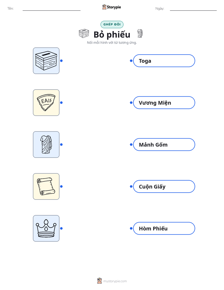Click the Ngày date input line
The height and width of the screenshot is (290, 224).
pos(193,9)
